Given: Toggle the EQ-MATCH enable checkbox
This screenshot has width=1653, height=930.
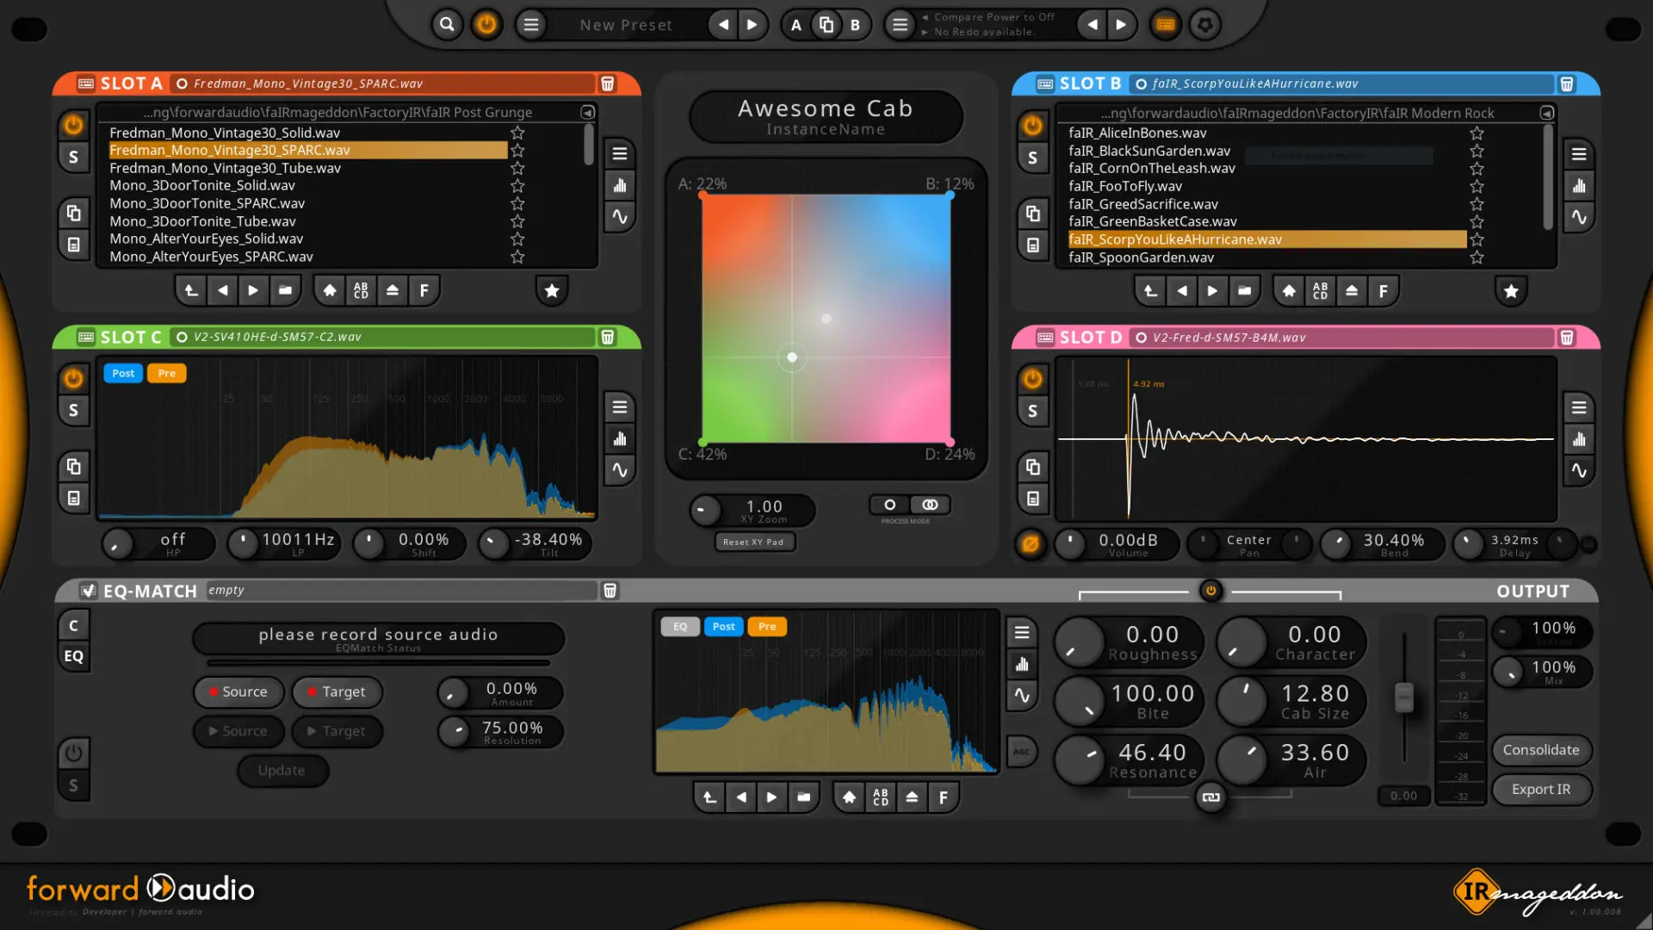Looking at the screenshot, I should point(88,591).
